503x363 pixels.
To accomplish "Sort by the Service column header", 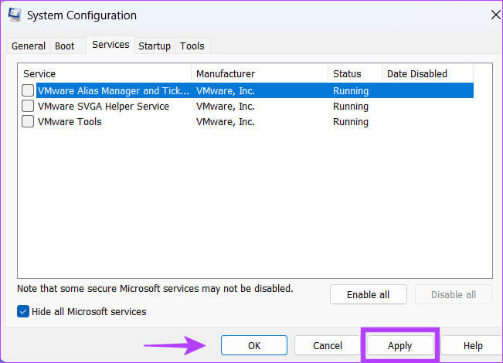I will (104, 73).
